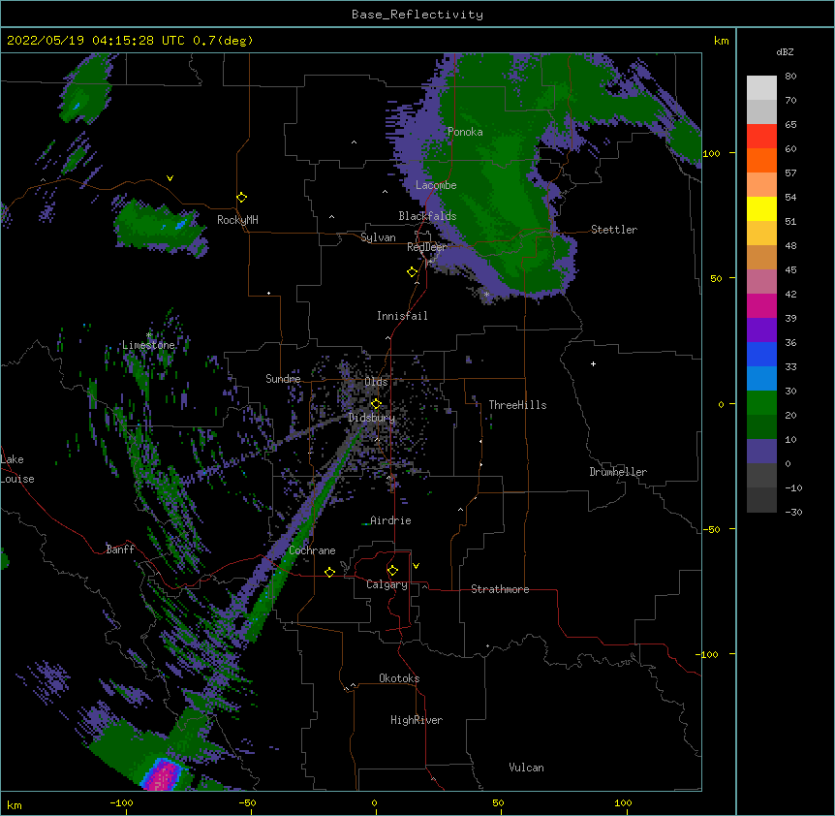835x816 pixels.
Task: Click the white plus marker north of Drumheller
Action: point(593,363)
